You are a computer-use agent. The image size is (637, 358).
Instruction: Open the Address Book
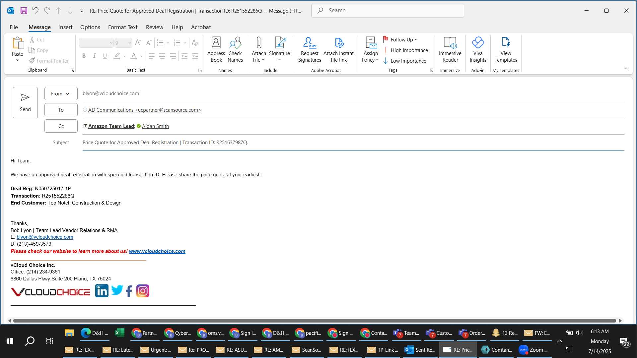pos(216,50)
